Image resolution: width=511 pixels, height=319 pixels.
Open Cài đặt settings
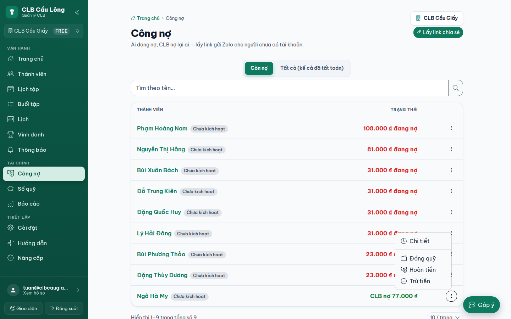pos(44,228)
